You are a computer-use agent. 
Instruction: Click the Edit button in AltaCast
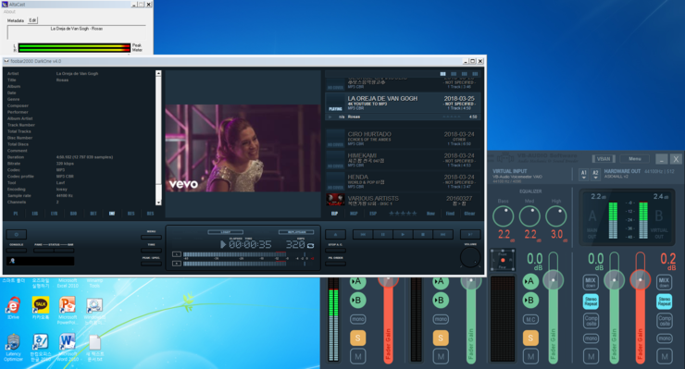(32, 20)
